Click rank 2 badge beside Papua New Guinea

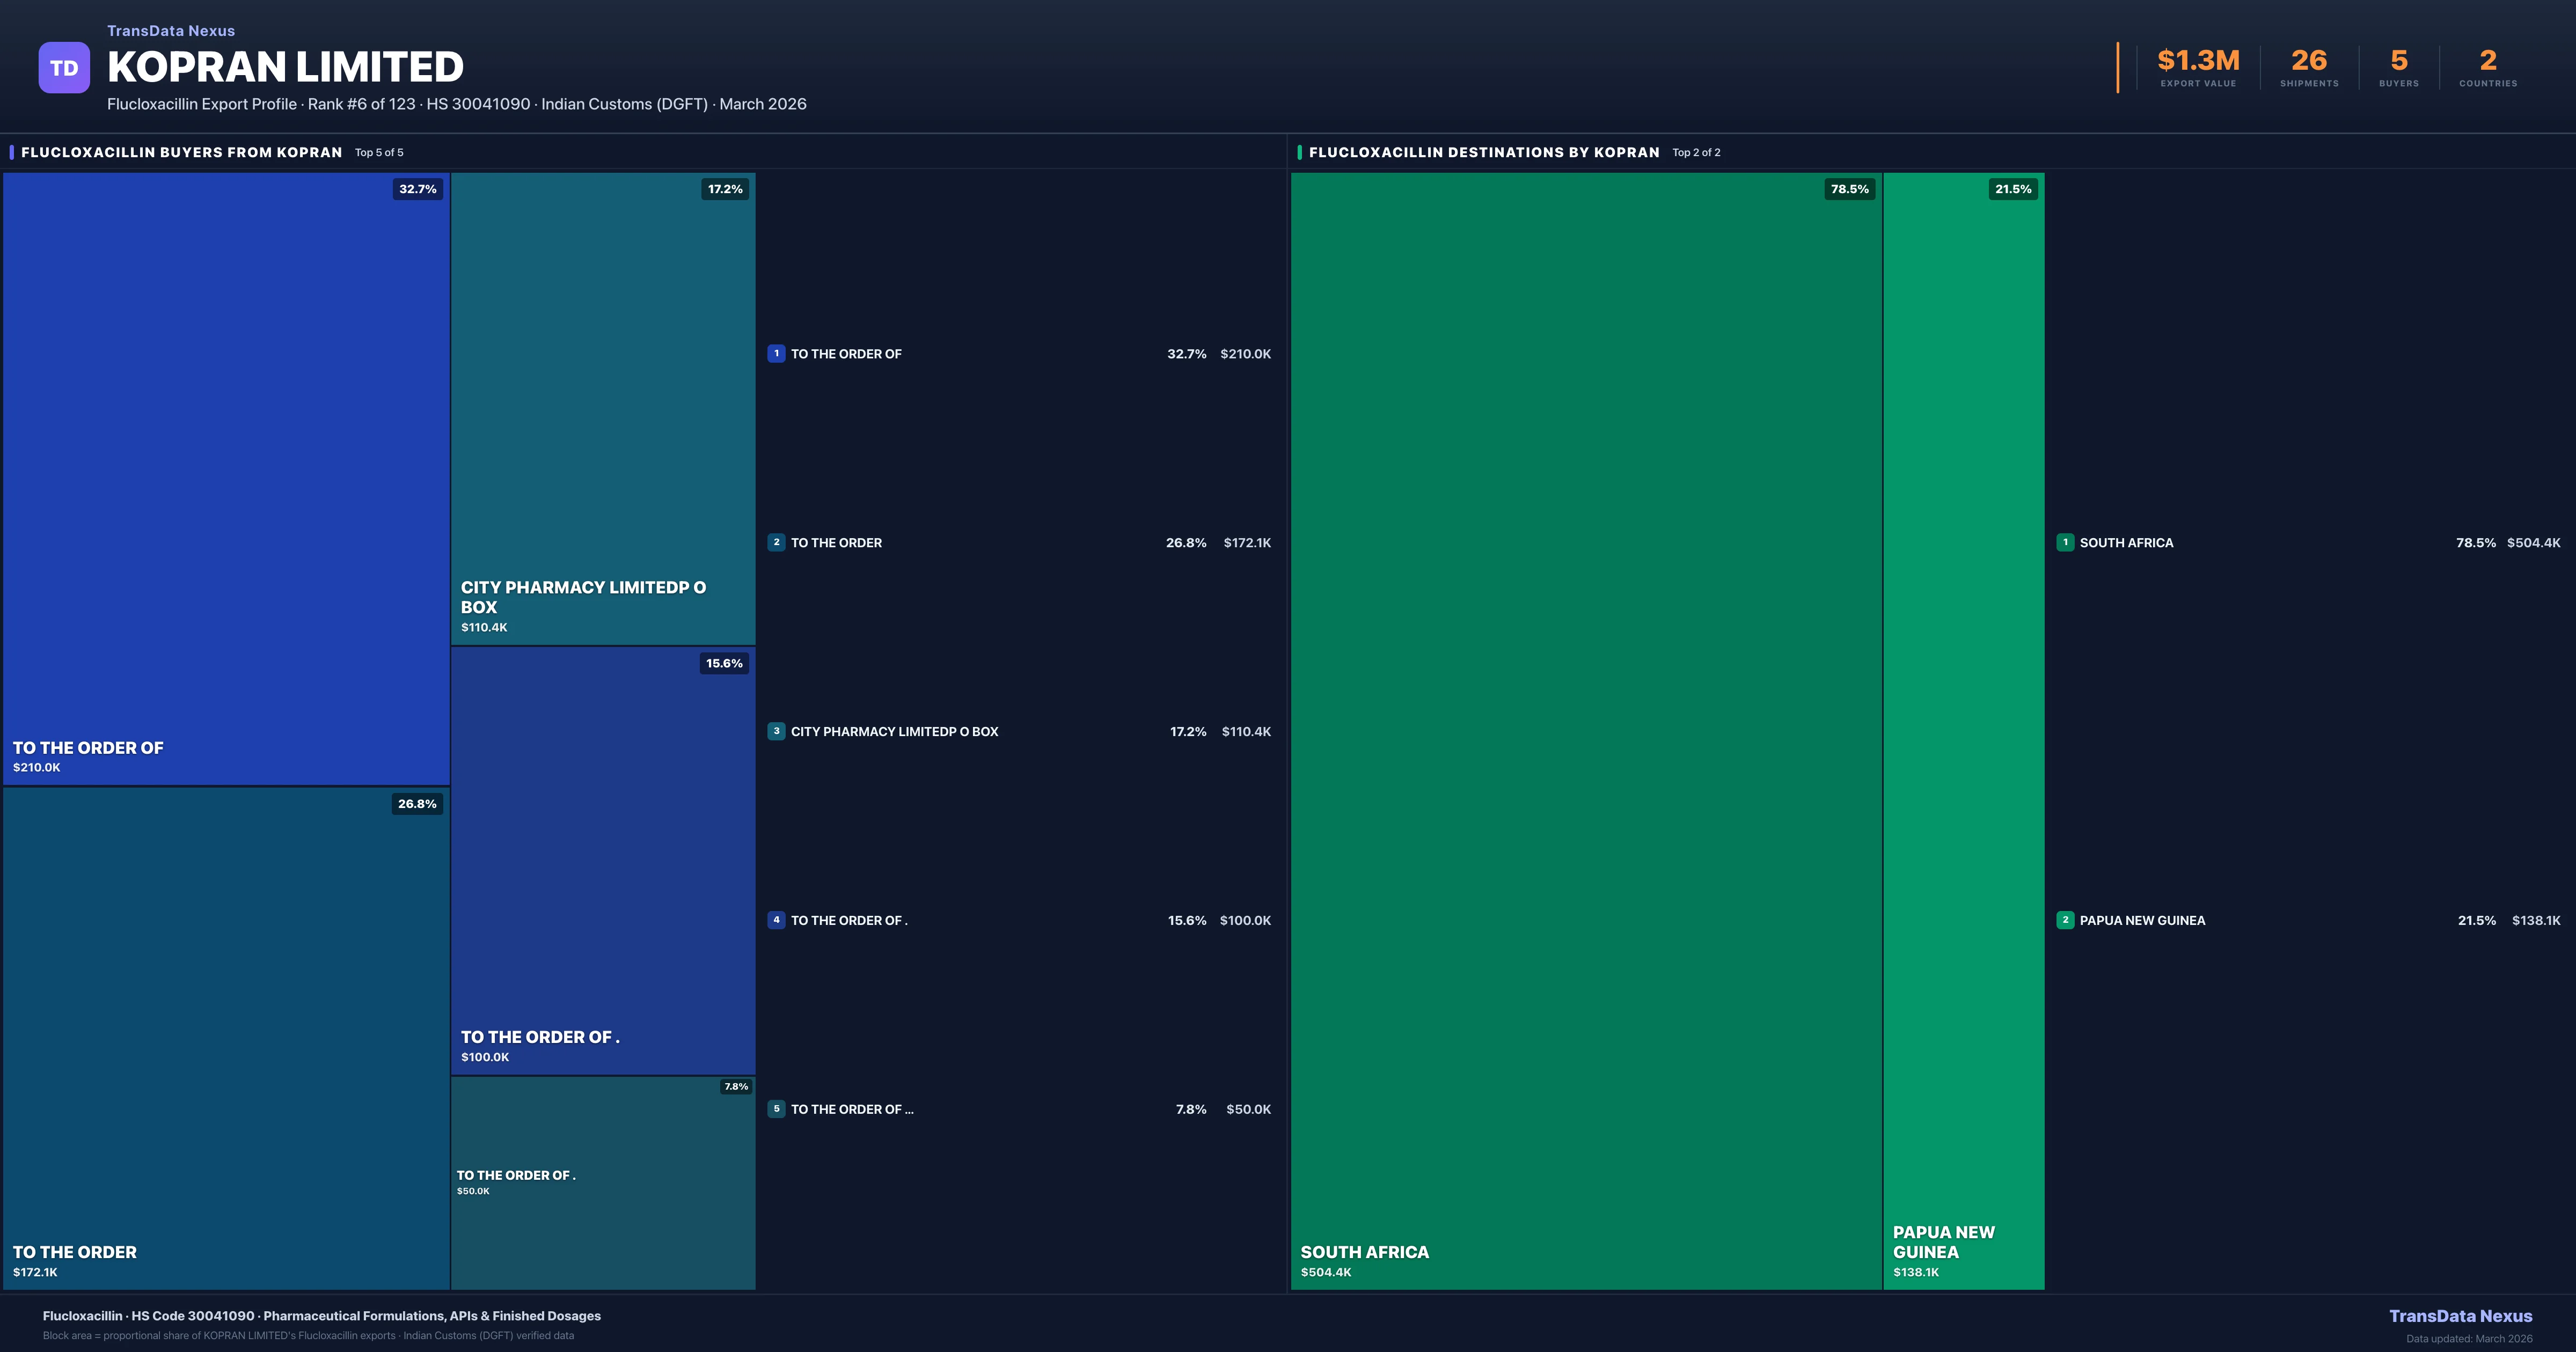(x=2065, y=920)
